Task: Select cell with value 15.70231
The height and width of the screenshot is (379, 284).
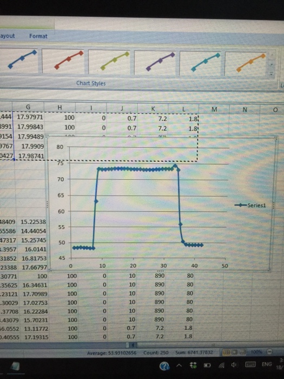Action: (x=33, y=321)
